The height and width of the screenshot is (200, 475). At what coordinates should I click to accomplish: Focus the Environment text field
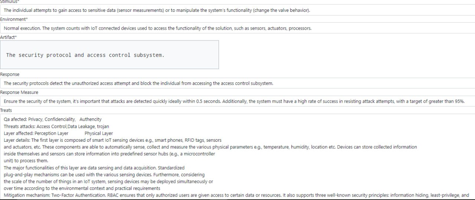[237, 28]
